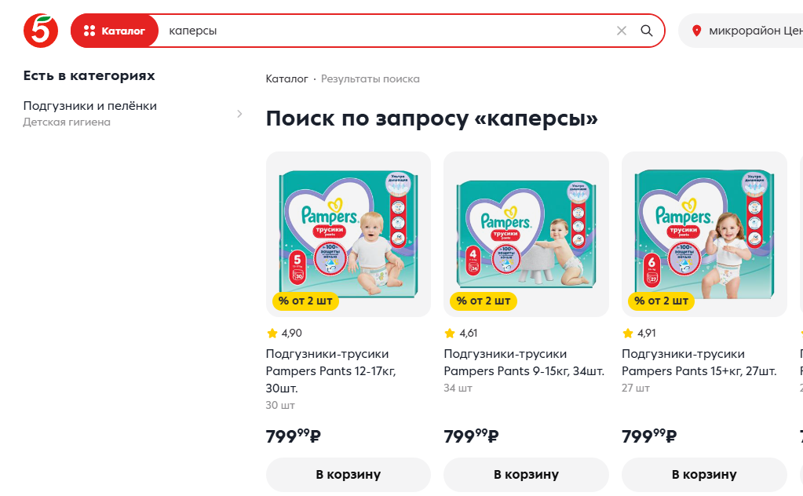Click inside the search field containing «каперсы»
Viewport: 803px width, 496px height.
[385, 31]
